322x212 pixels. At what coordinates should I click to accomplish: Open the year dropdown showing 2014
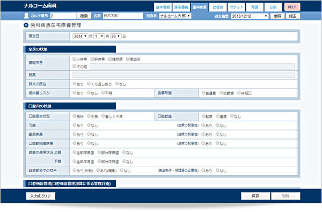tap(80, 36)
